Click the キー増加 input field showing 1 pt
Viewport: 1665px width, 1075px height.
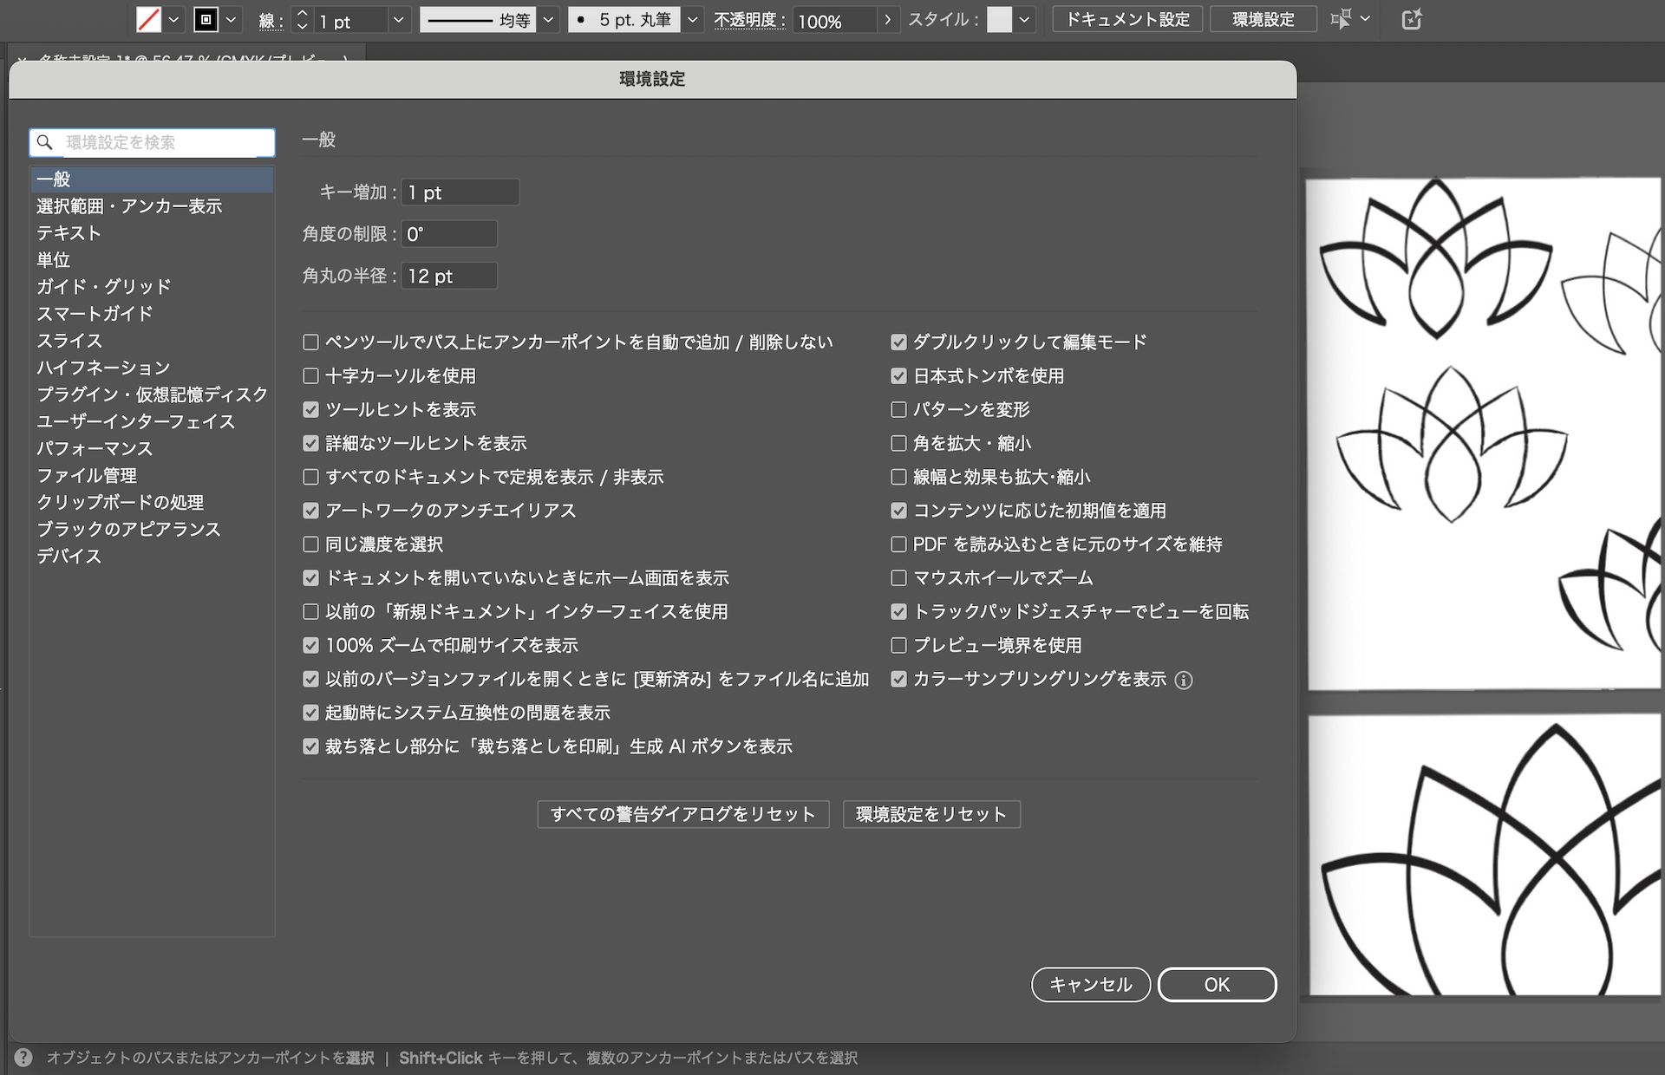pos(460,192)
